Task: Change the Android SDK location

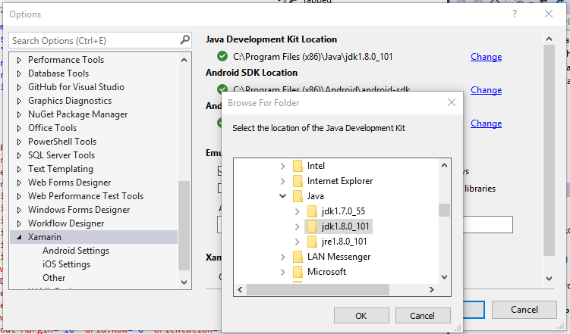Action: 486,90
